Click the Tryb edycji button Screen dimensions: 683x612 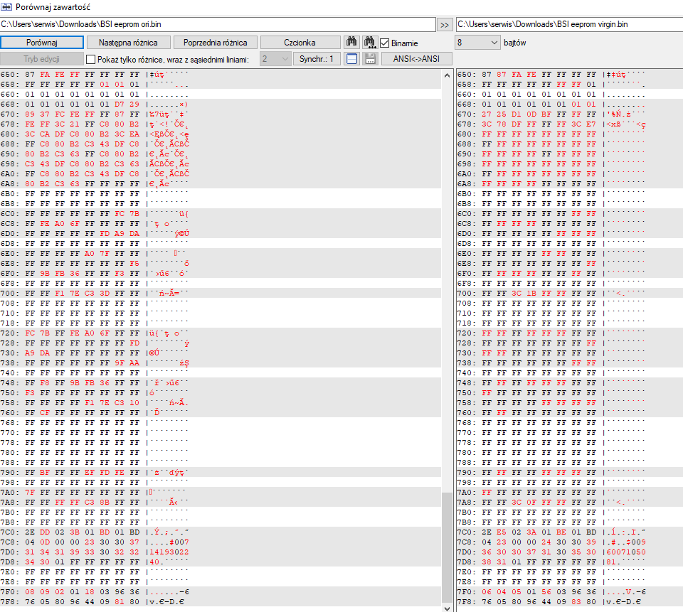pyautogui.click(x=42, y=59)
